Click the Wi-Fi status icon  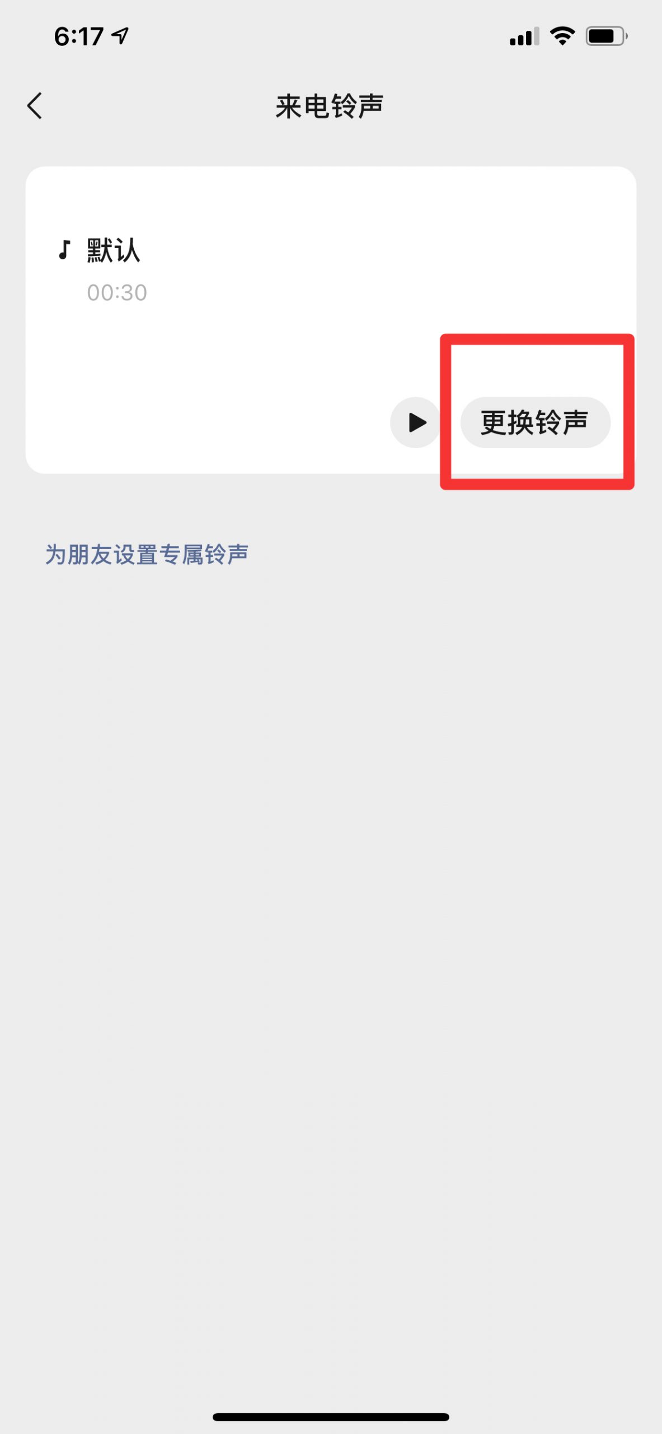(x=562, y=36)
